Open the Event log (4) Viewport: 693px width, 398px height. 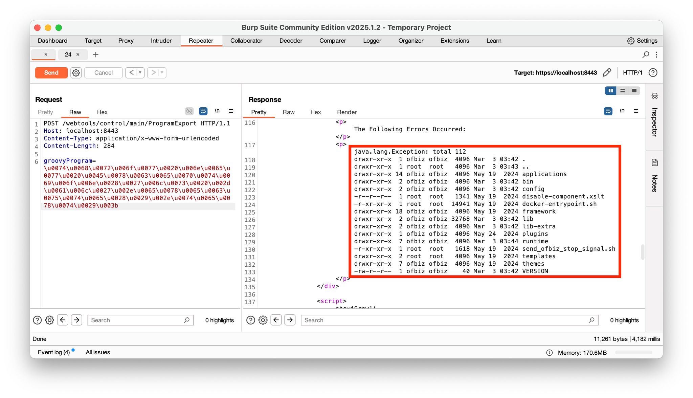pyautogui.click(x=54, y=352)
